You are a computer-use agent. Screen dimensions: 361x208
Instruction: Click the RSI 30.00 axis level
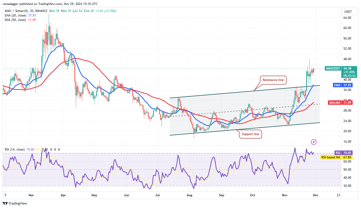[347, 186]
